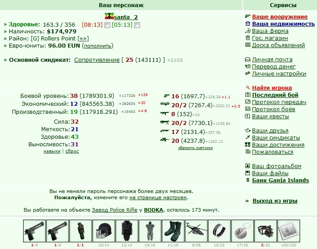Open district list via [»»] link
The height and width of the screenshot is (249, 317).
tap(83, 38)
